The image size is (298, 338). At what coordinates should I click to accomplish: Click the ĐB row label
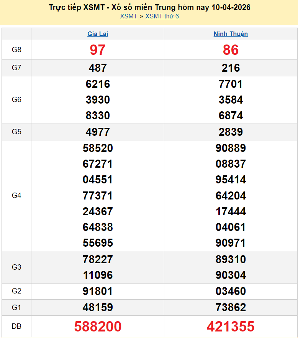point(16,326)
